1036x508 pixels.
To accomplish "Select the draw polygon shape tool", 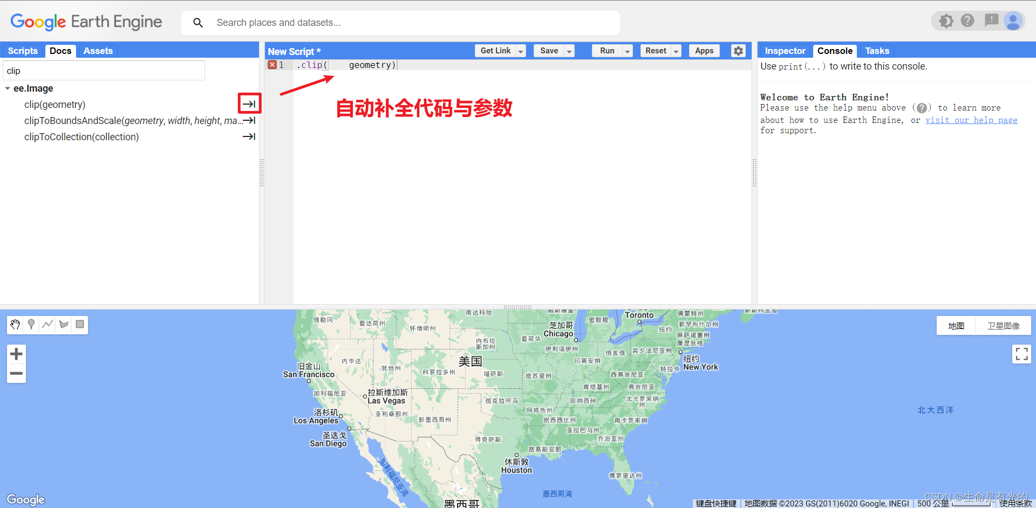I will coord(64,325).
